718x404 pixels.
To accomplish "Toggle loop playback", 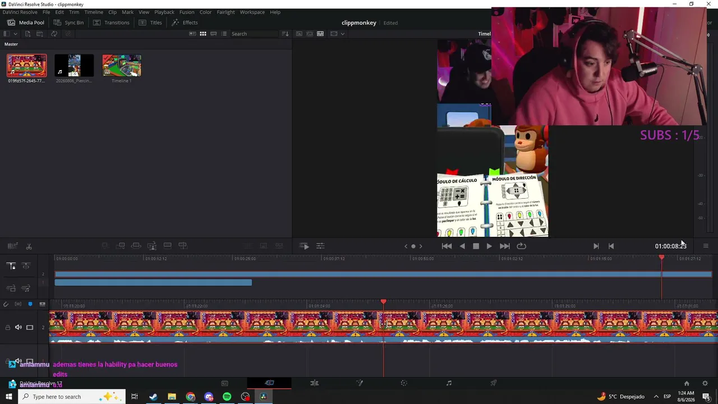I will click(x=521, y=246).
